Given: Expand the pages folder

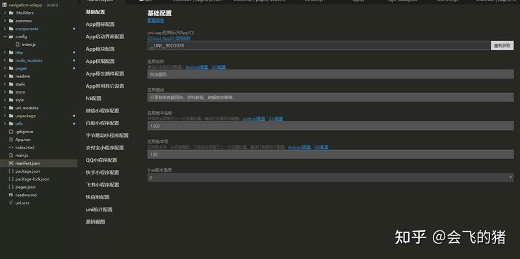Looking at the screenshot, I should click(x=5, y=68).
